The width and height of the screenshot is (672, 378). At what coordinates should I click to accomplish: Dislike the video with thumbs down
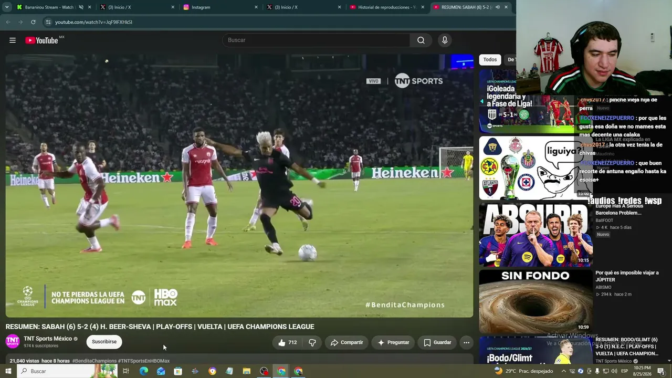312,342
